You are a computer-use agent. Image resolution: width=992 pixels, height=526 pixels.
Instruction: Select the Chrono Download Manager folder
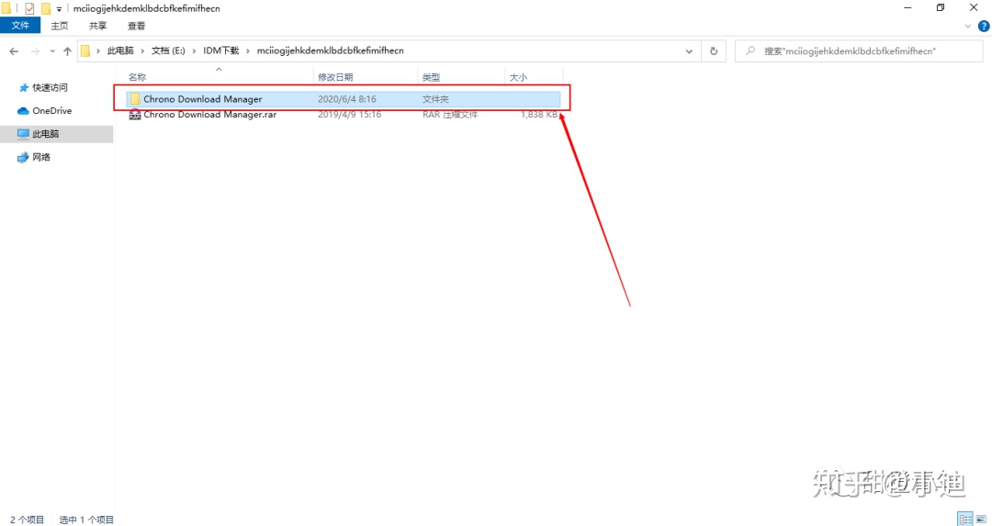point(343,98)
